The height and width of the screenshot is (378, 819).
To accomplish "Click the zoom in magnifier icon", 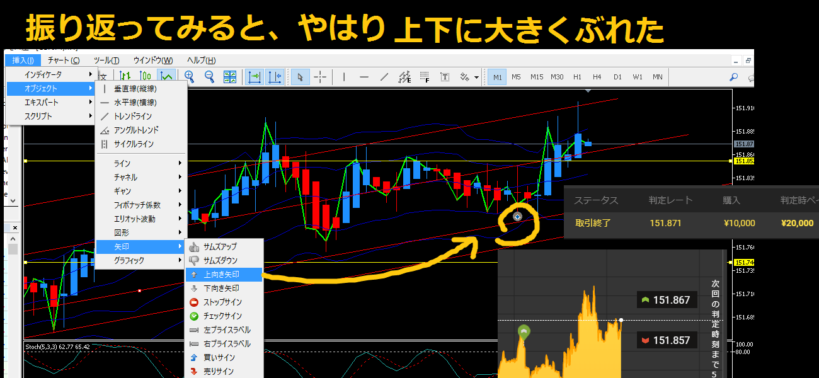I will tap(189, 77).
